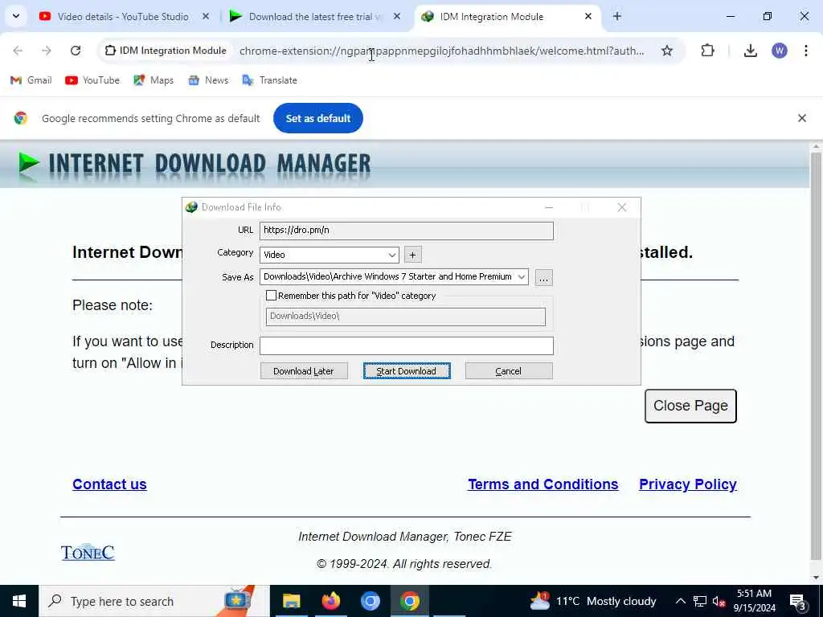Close the YouTube Studio tab

[206, 16]
